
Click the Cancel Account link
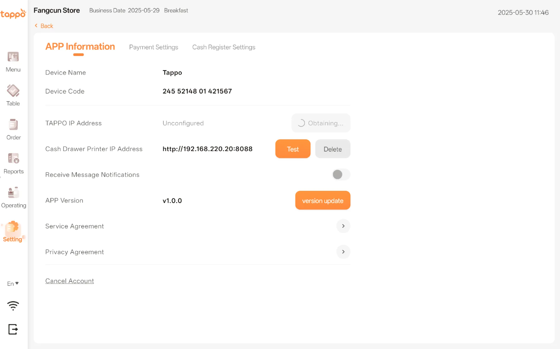click(70, 281)
